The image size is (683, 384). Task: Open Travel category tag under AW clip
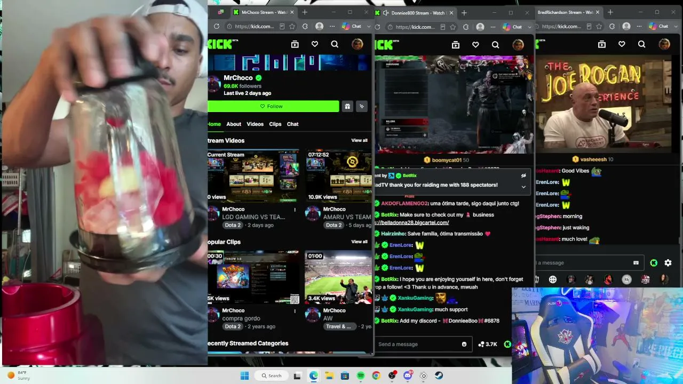(339, 326)
